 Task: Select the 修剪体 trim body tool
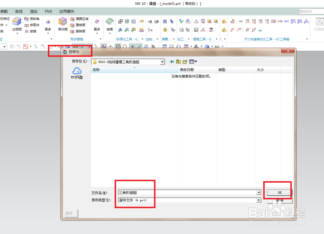coord(32,25)
